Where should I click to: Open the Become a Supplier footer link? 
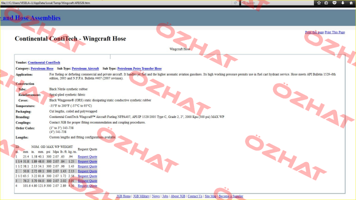pos(231,196)
